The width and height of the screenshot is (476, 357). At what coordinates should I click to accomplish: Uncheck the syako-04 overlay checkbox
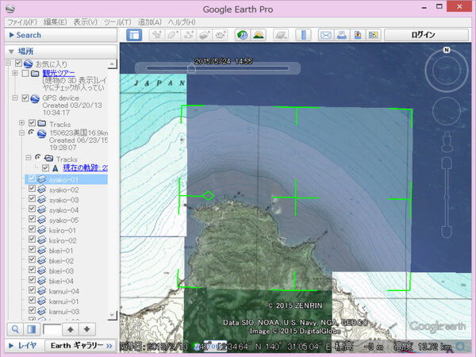pyautogui.click(x=32, y=209)
